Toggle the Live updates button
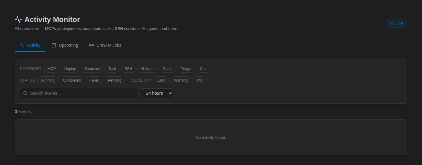Viewport: 422px width, 165px height. 397,23
